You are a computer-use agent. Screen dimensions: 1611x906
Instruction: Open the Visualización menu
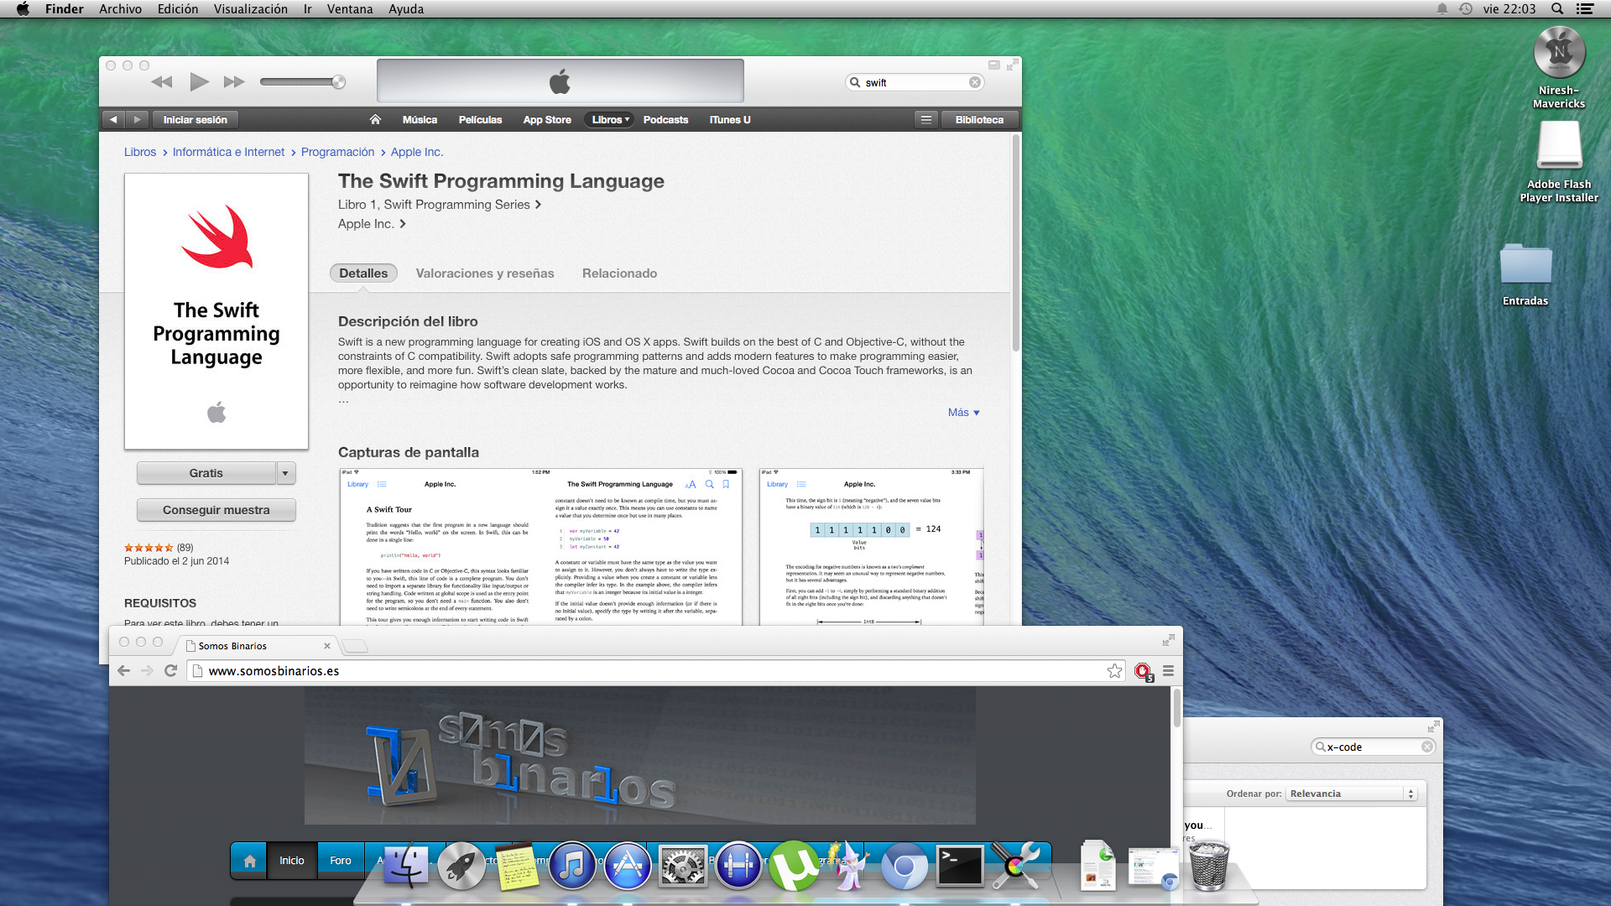click(x=250, y=9)
